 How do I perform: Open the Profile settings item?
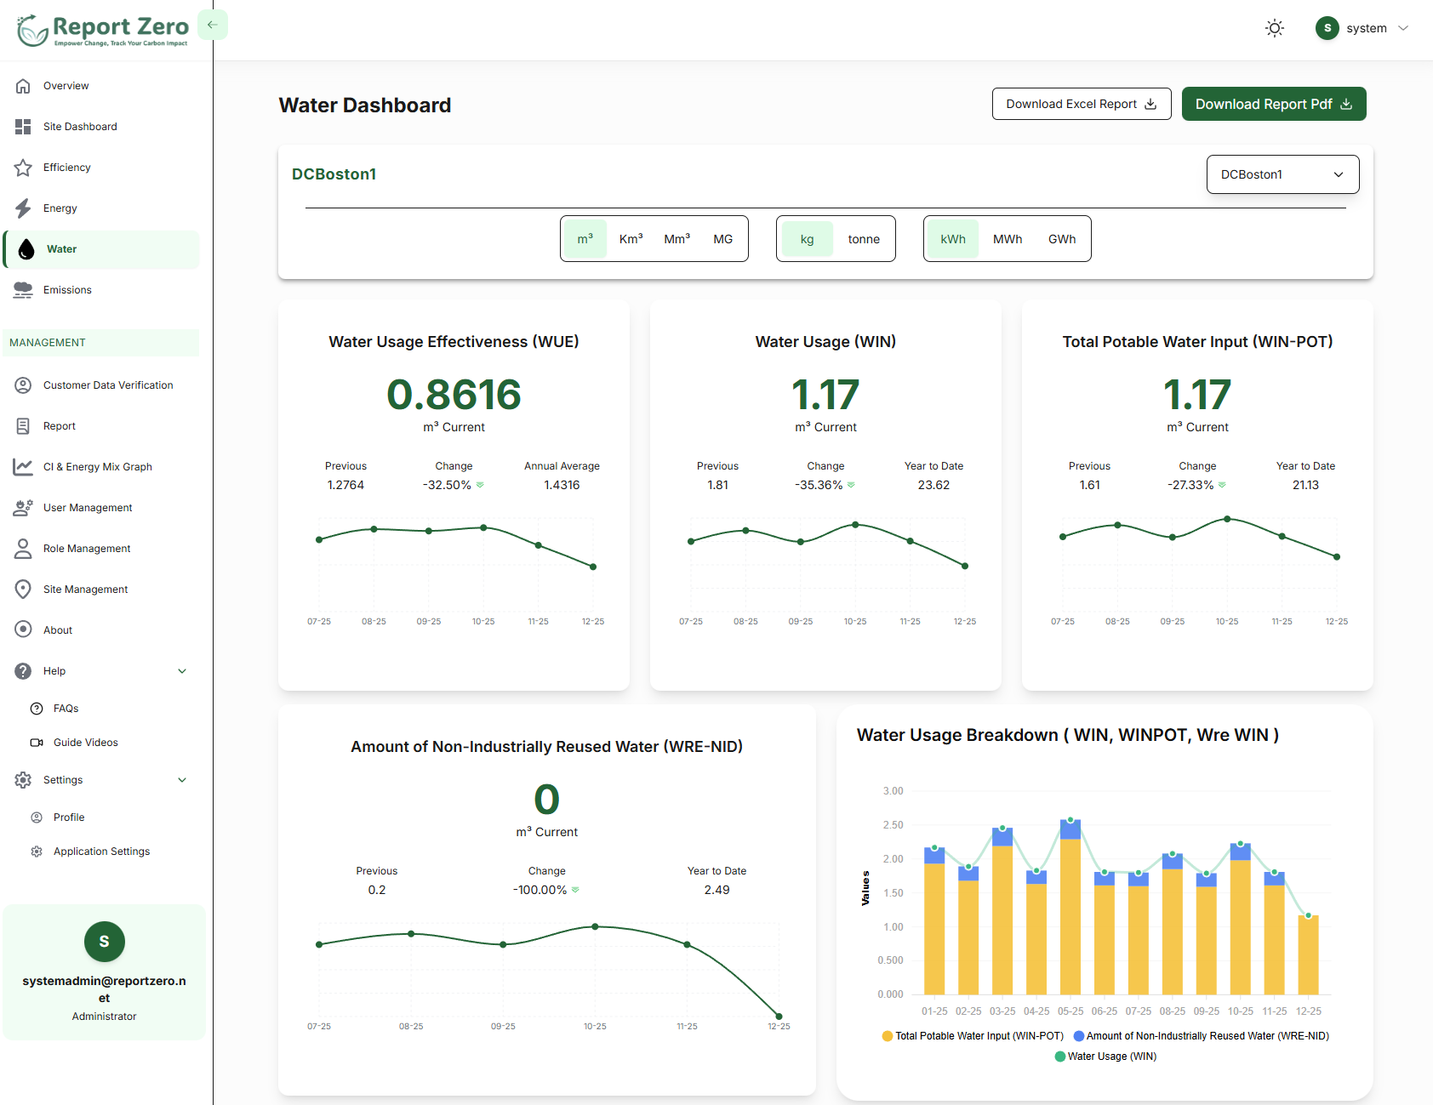[69, 817]
